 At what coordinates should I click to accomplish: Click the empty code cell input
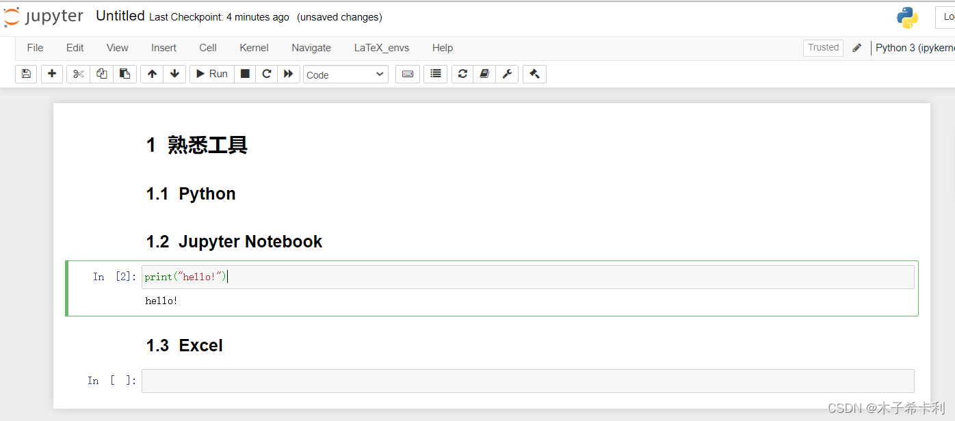tap(527, 381)
